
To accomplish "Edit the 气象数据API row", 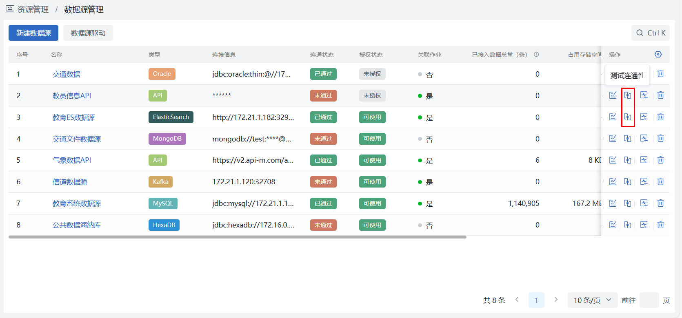I will click(x=613, y=160).
